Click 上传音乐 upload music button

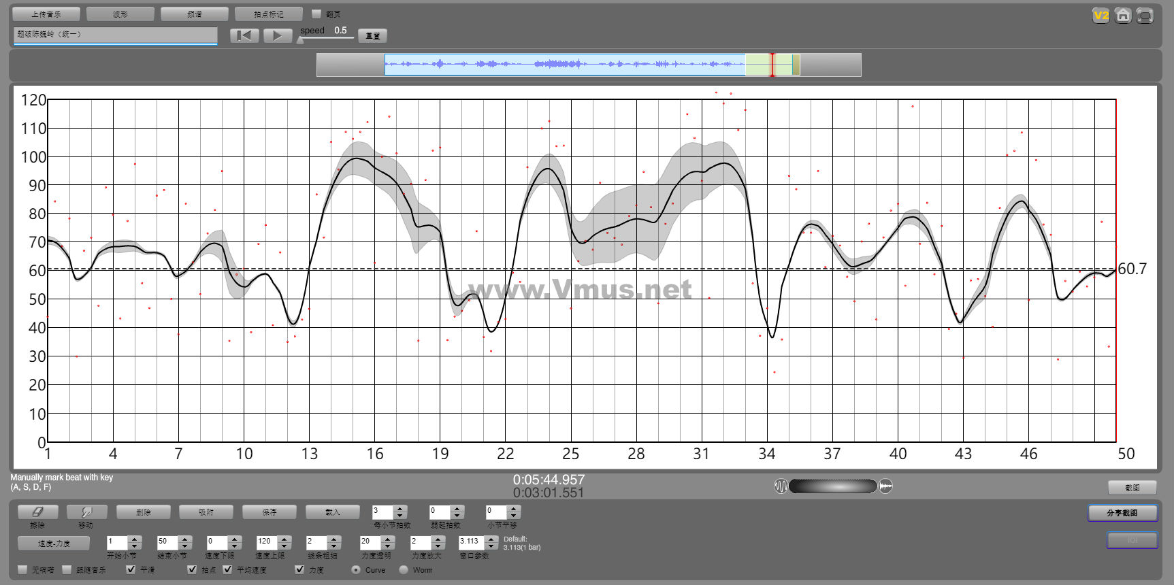[46, 14]
